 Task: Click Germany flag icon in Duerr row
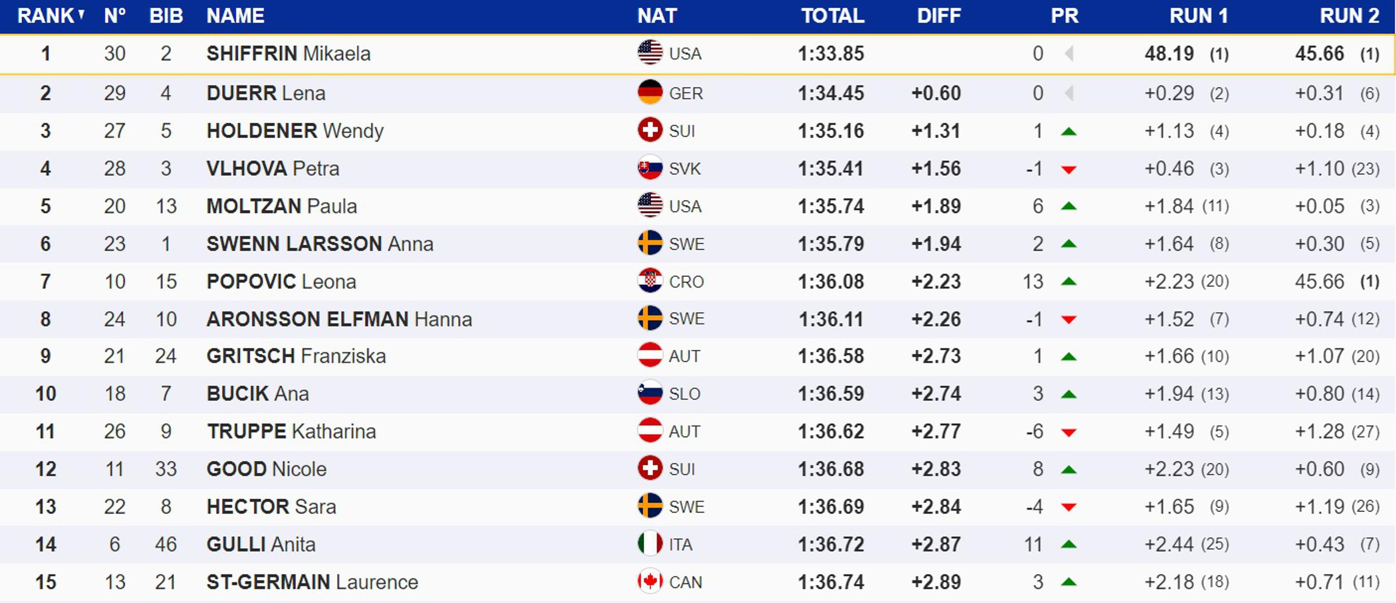pos(650,93)
